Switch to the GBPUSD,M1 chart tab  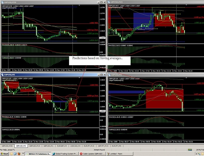[x=48, y=146]
